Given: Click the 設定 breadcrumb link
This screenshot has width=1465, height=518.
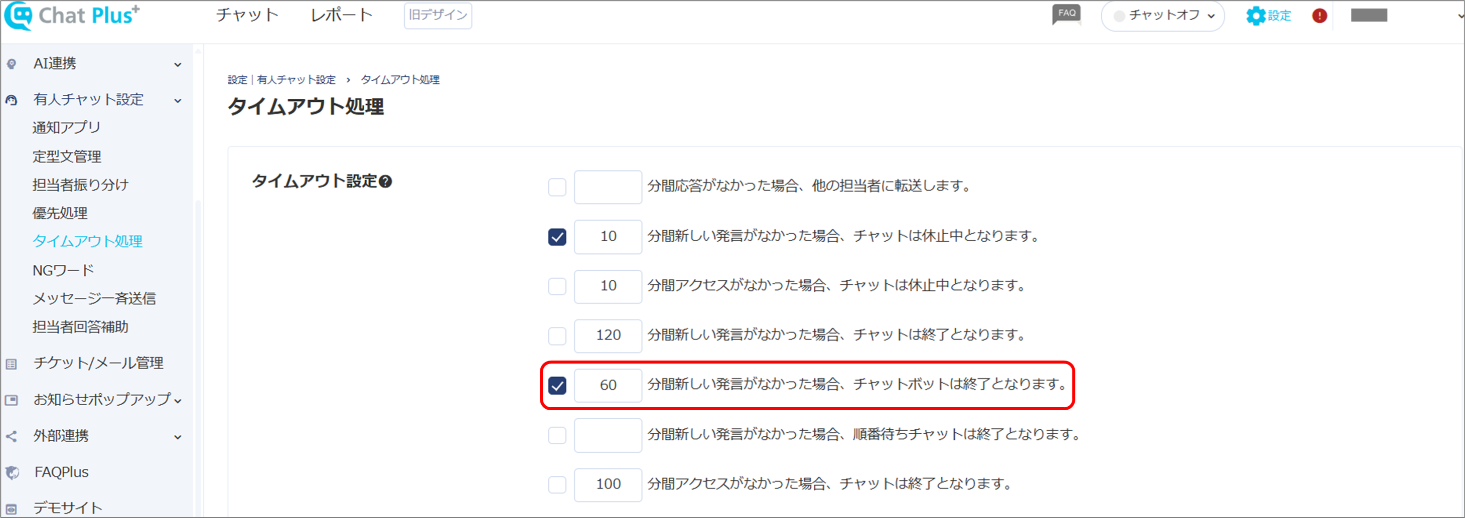Looking at the screenshot, I should (237, 80).
